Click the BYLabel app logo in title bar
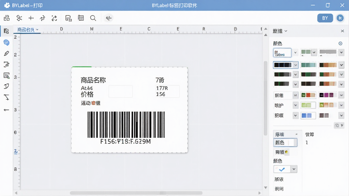 point(7,5)
